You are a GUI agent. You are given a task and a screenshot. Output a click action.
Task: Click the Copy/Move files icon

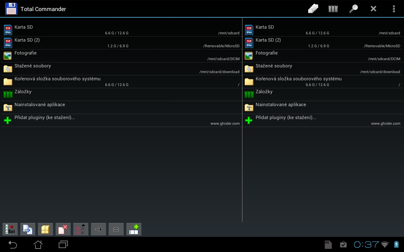[x=28, y=229]
